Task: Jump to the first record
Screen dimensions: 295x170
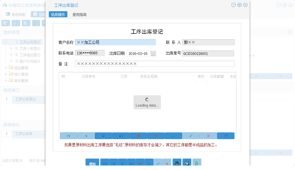Action: (x=68, y=136)
